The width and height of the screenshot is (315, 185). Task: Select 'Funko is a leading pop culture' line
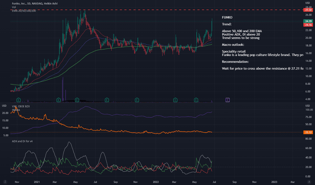coord(263,55)
